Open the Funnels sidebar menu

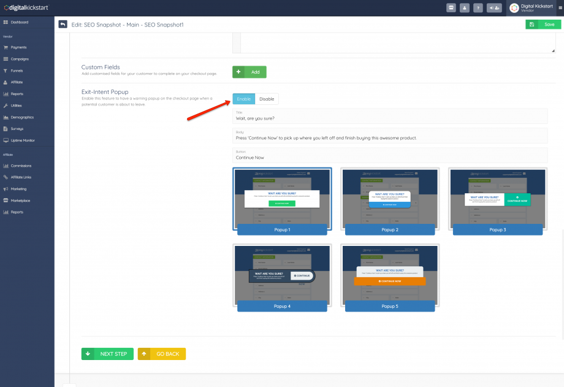pyautogui.click(x=17, y=71)
